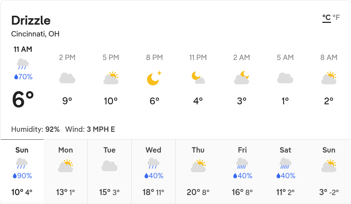Click the 8 AM partly sunny icon

(329, 78)
